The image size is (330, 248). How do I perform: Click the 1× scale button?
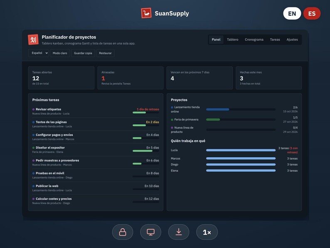207,232
